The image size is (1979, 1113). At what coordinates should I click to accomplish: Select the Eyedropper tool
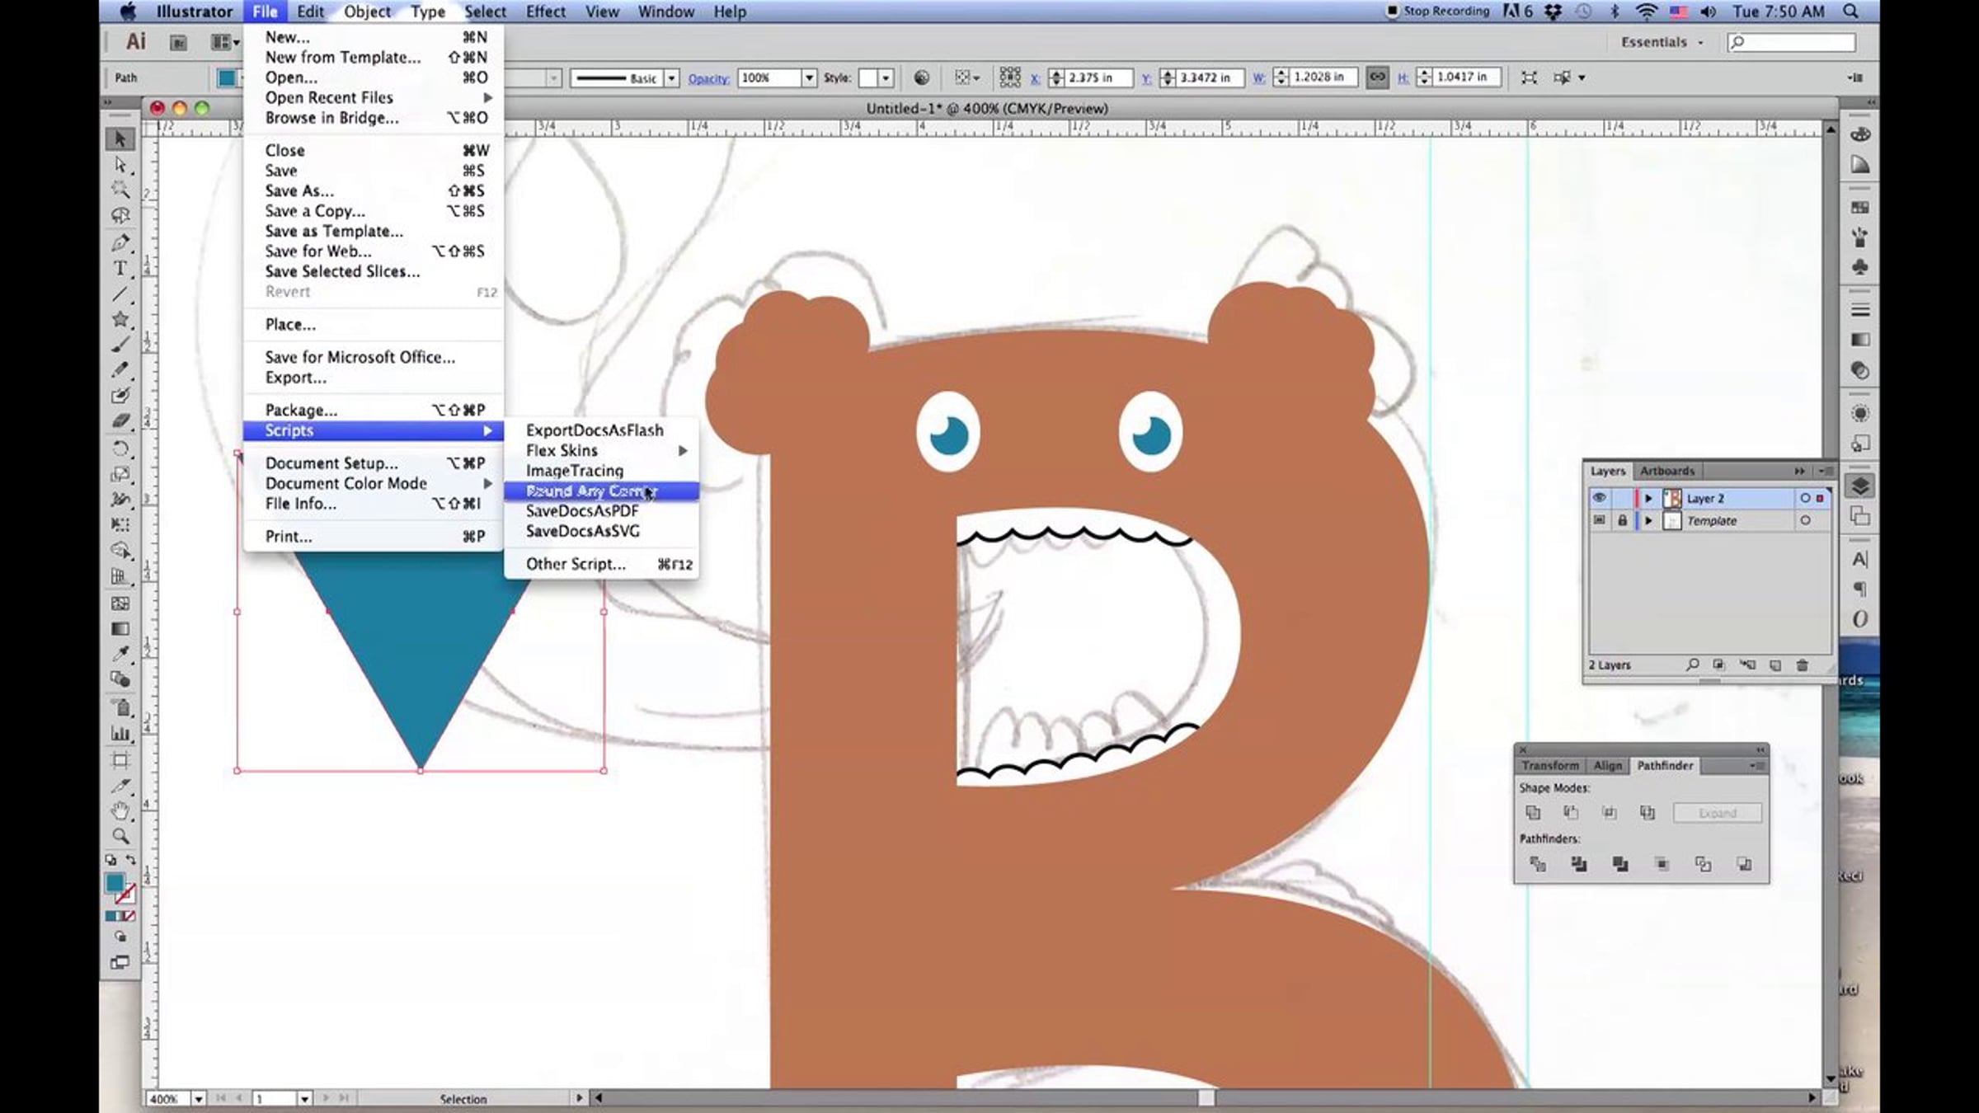click(x=120, y=654)
